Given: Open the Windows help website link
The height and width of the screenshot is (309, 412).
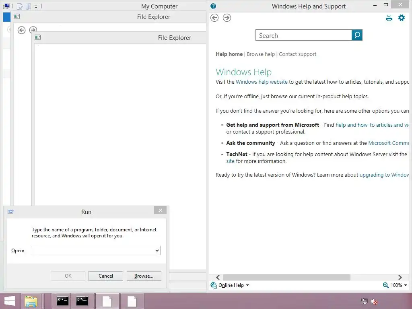Looking at the screenshot, I should (x=262, y=82).
